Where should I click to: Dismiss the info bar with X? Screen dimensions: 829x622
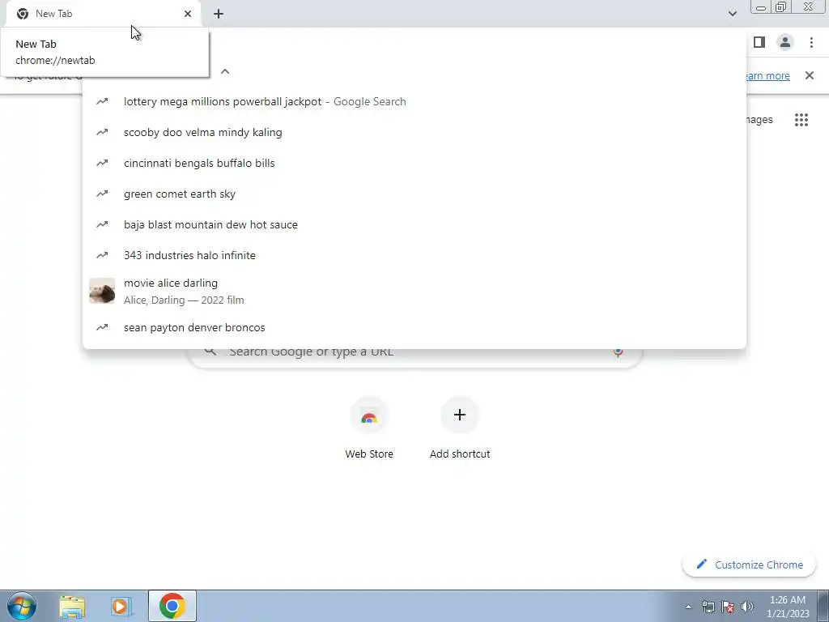(810, 75)
